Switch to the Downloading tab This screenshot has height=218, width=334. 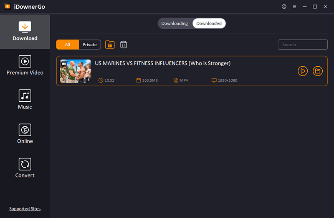pos(175,23)
